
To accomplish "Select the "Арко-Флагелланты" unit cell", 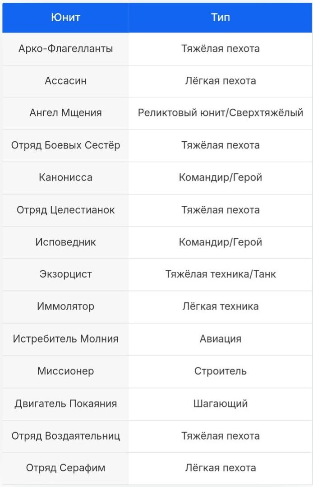I will point(65,49).
